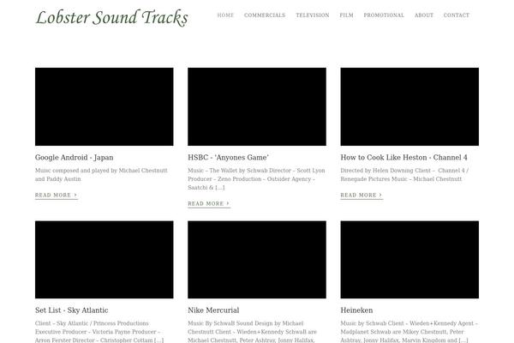
Task: Open the Television menu item
Action: (x=313, y=15)
